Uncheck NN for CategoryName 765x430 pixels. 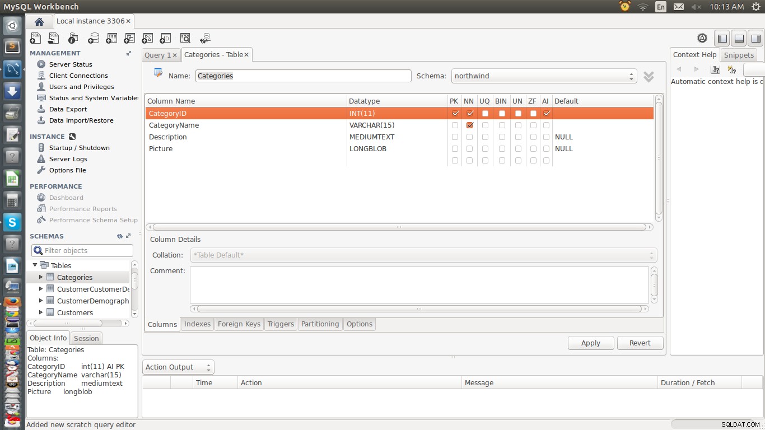[470, 125]
